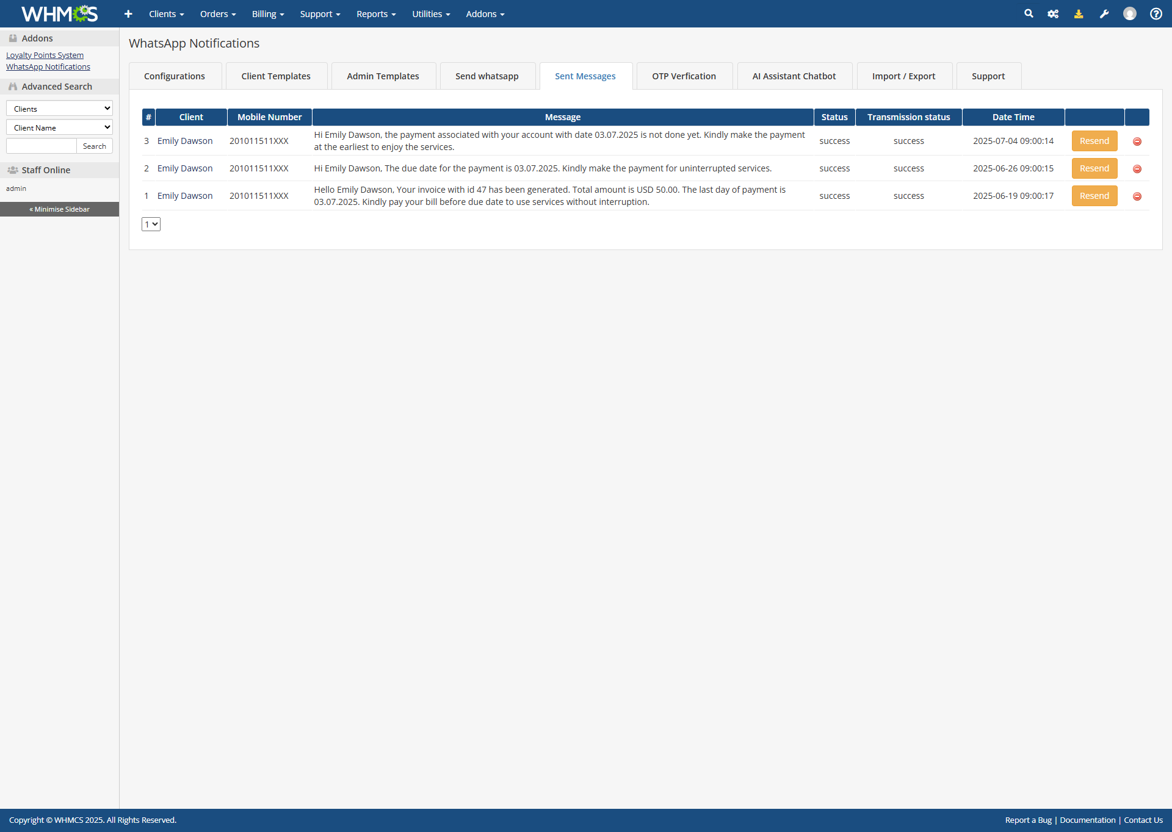
Task: Delete the message dated 2025-07-04
Action: [1137, 142]
